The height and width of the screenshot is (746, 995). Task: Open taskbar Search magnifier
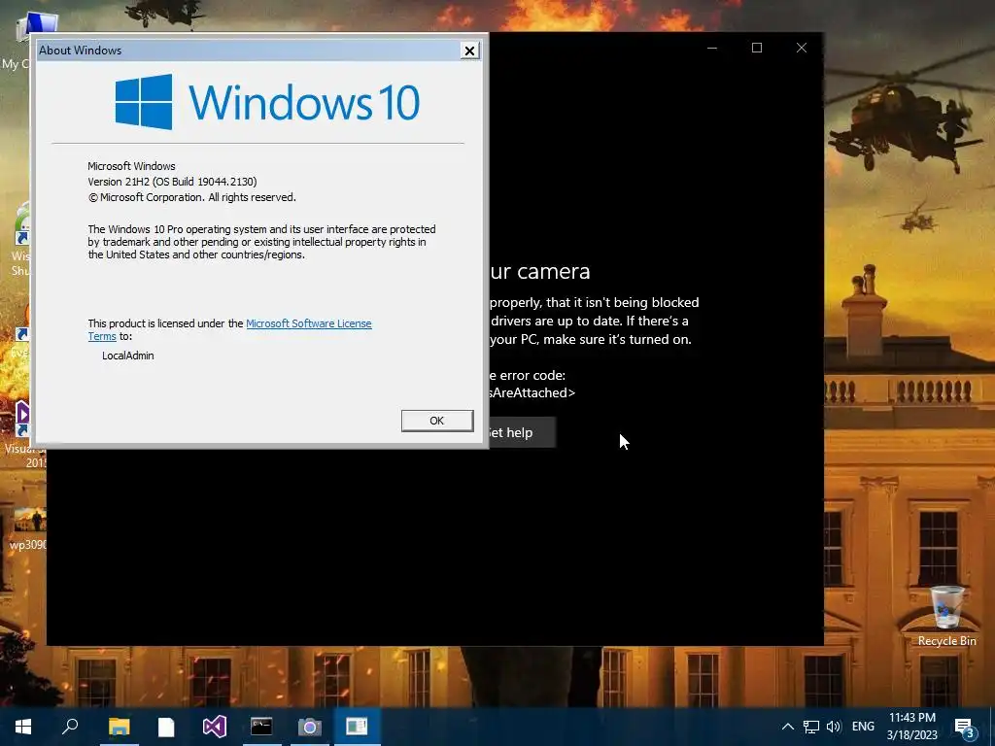[70, 727]
